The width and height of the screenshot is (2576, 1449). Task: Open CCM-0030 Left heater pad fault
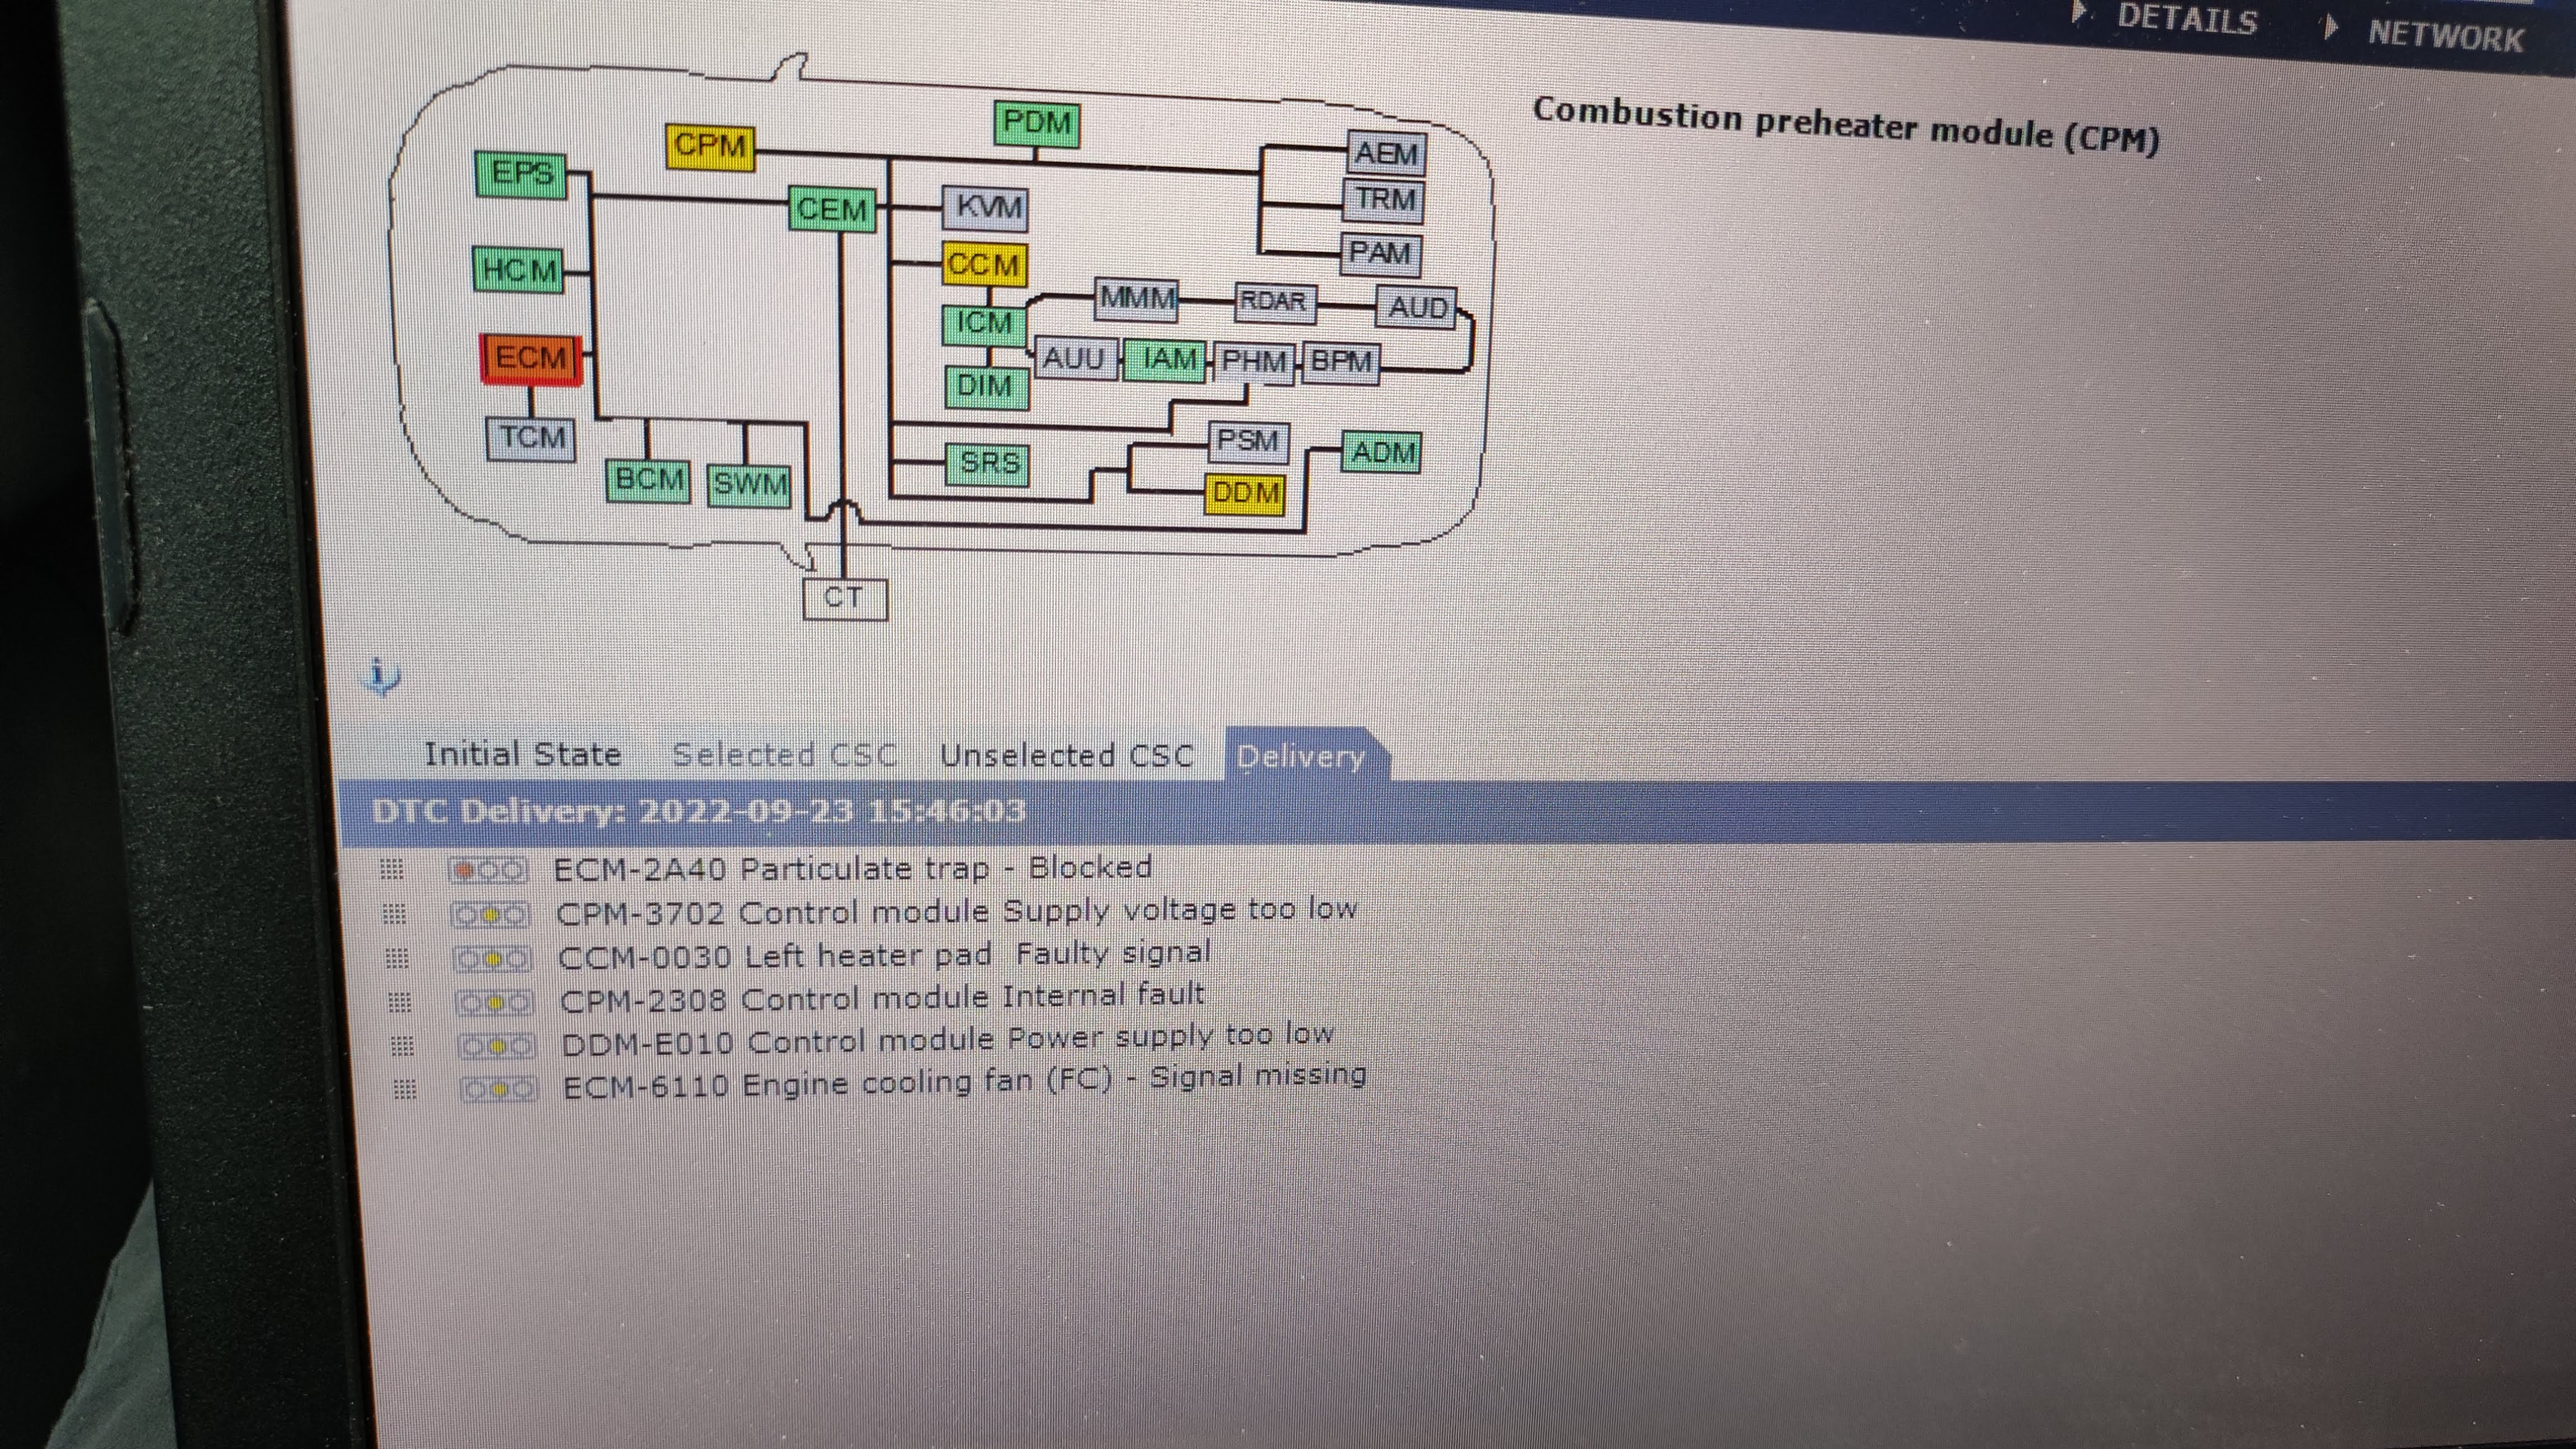pyautogui.click(x=885, y=955)
